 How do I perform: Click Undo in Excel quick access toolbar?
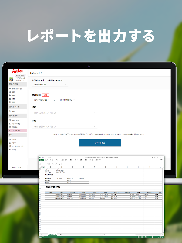(x=45, y=157)
